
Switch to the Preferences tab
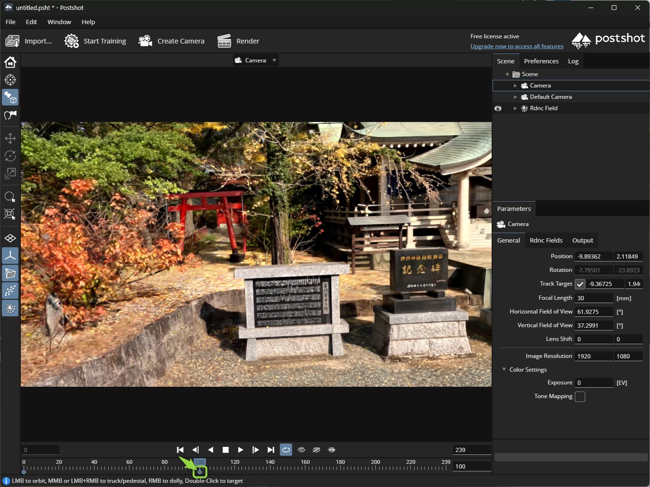coord(541,61)
